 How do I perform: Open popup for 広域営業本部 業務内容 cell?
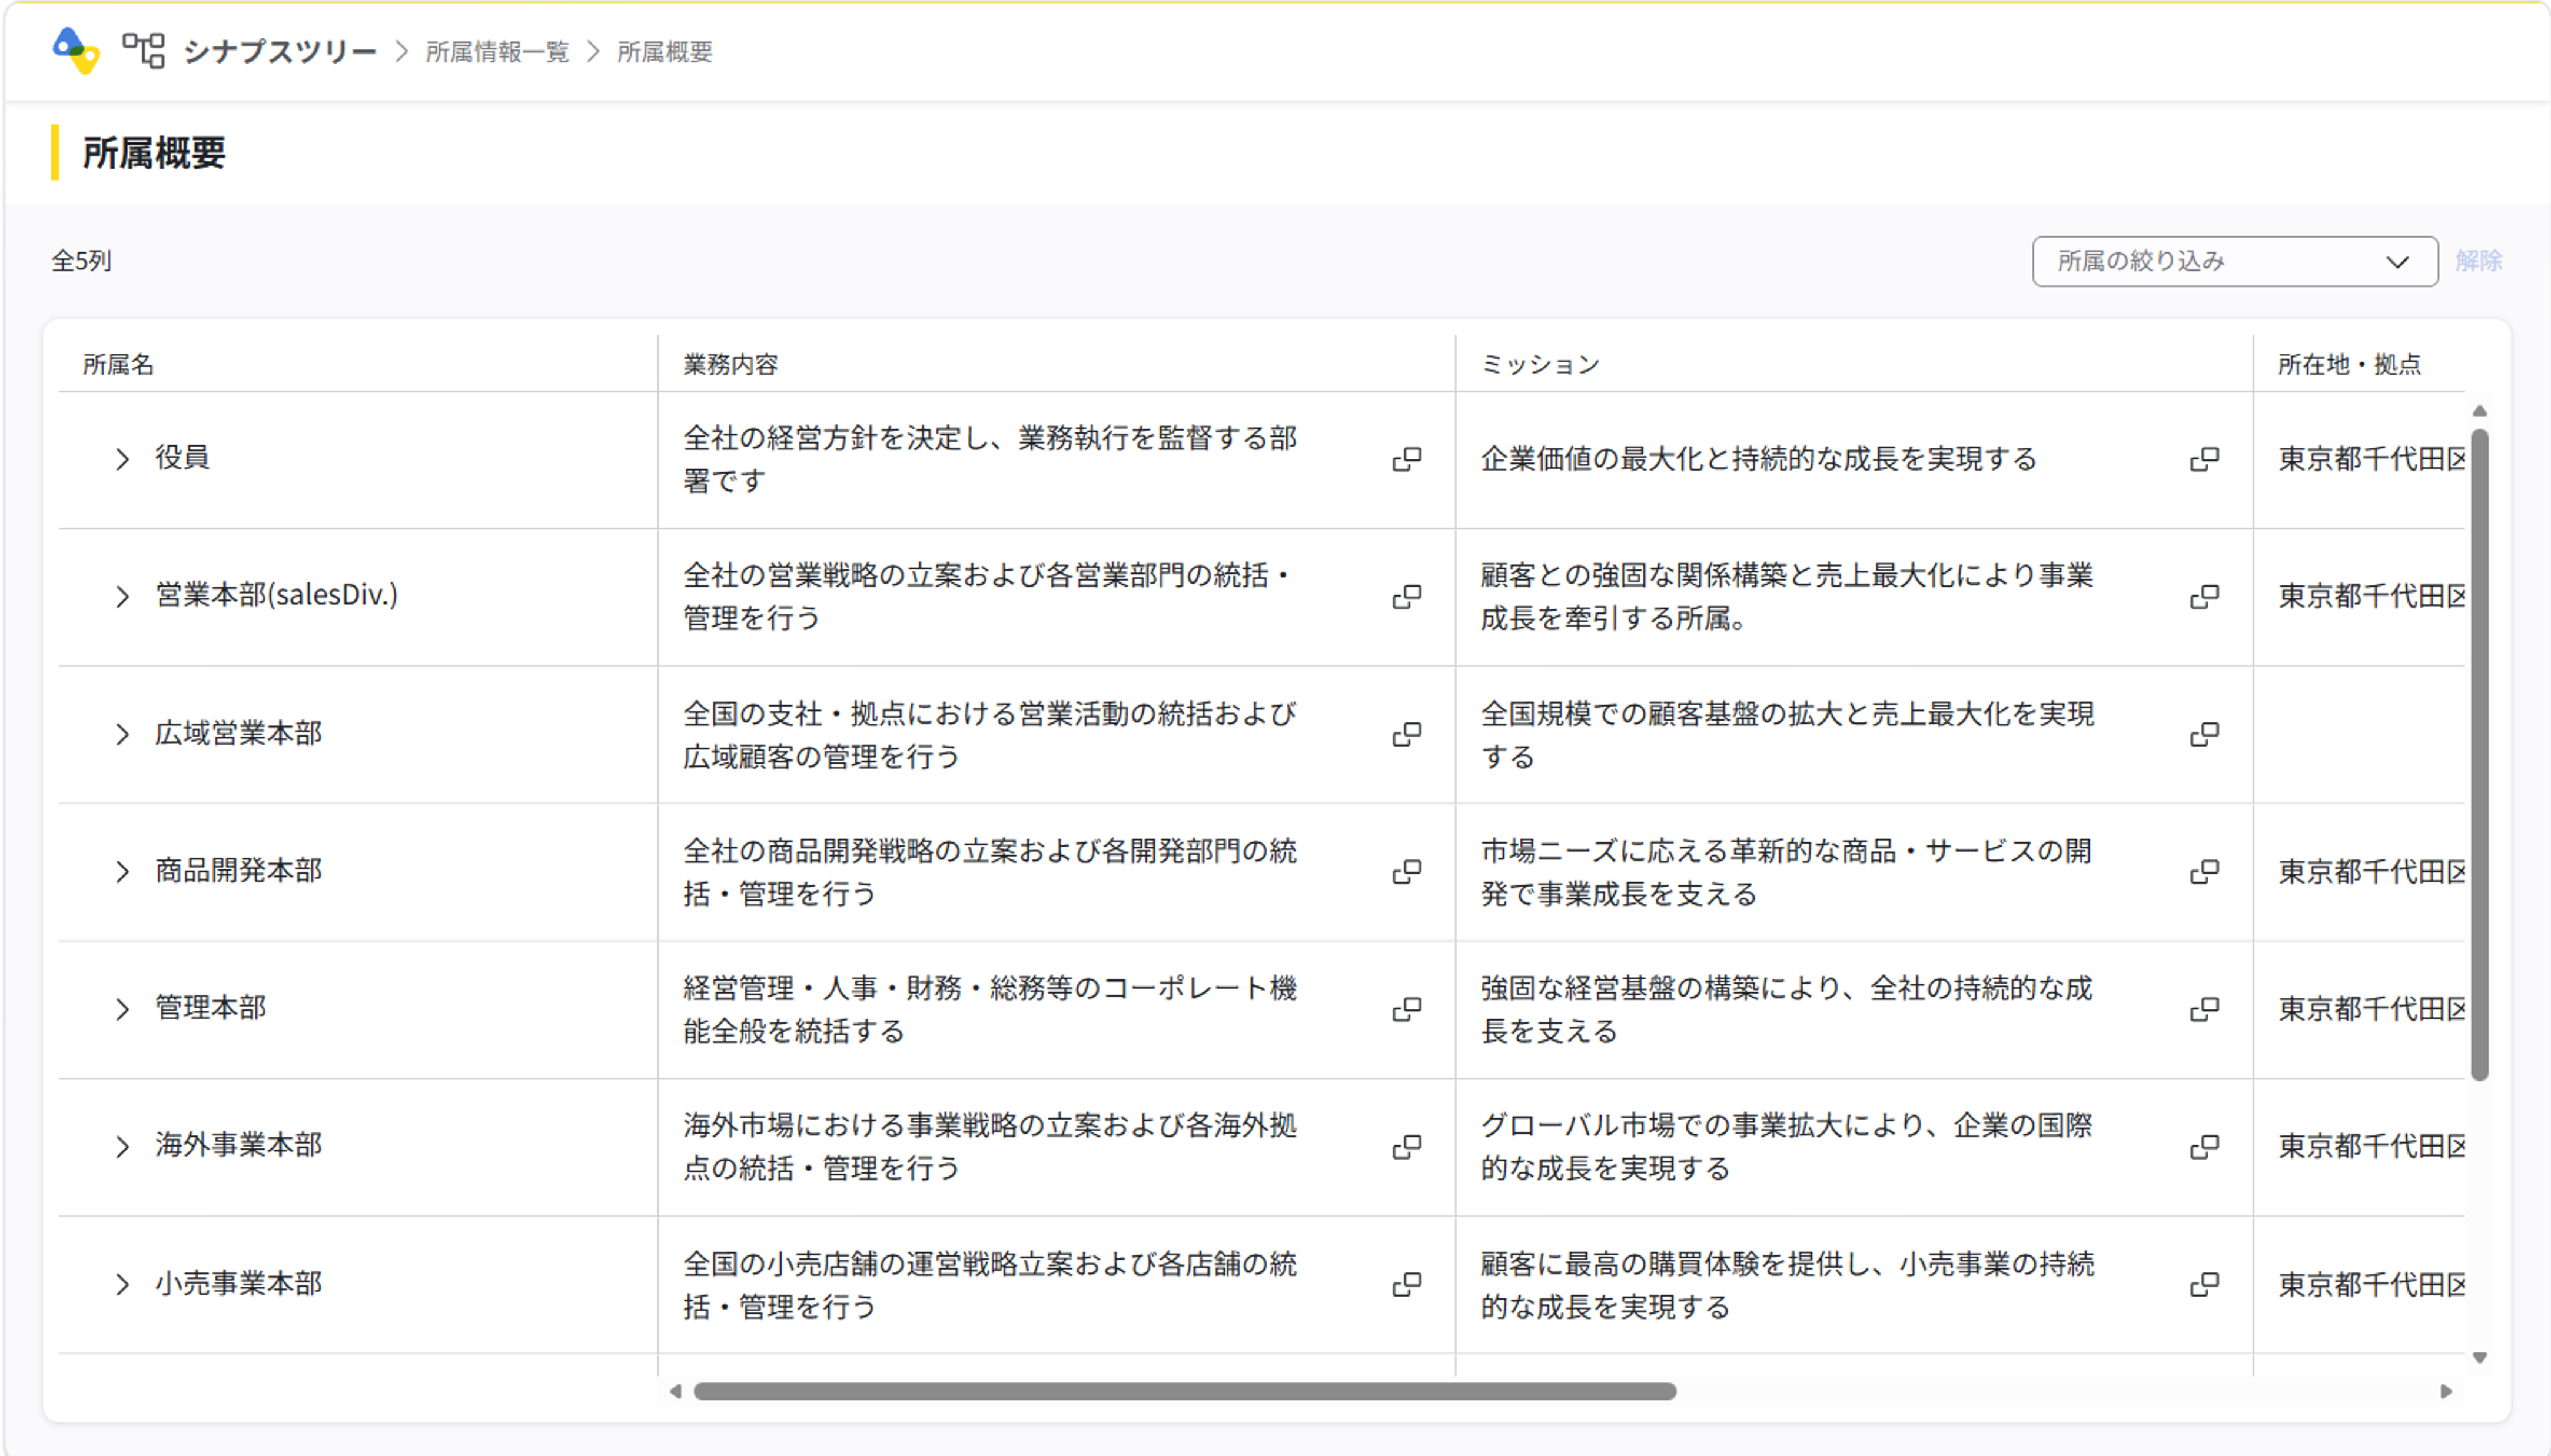pyautogui.click(x=1407, y=735)
